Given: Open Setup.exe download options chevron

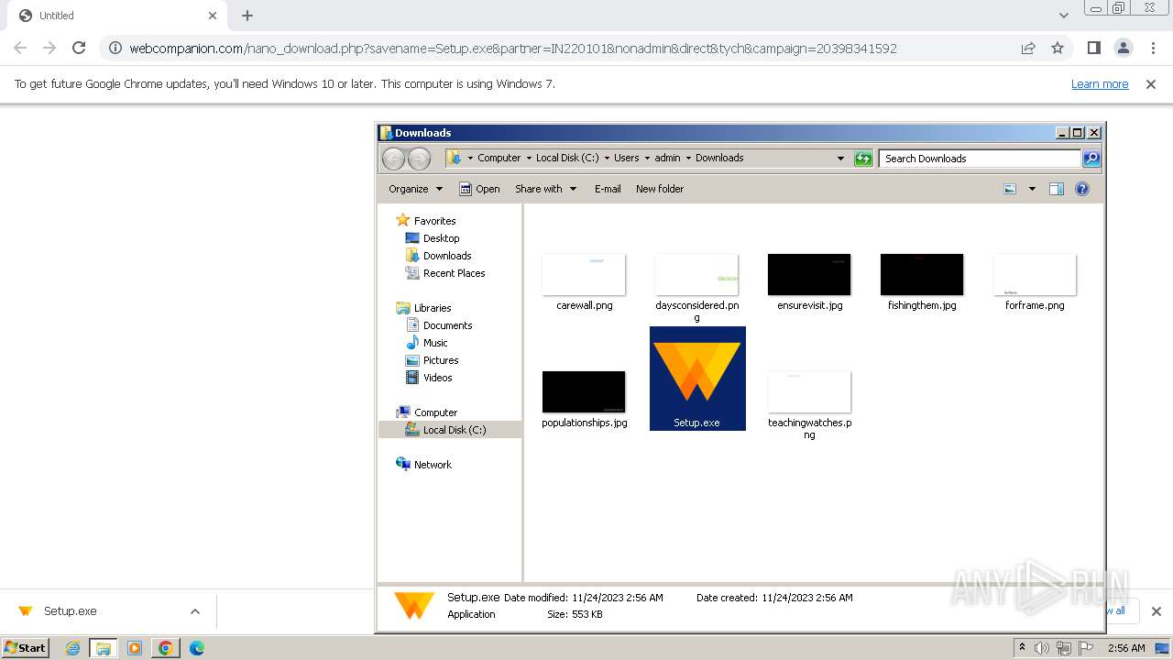Looking at the screenshot, I should click(194, 611).
